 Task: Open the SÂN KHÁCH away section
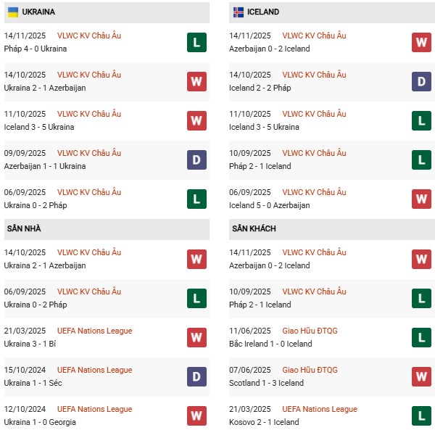coord(254,228)
